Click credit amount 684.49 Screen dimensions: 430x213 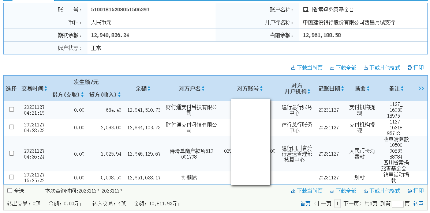point(113,110)
